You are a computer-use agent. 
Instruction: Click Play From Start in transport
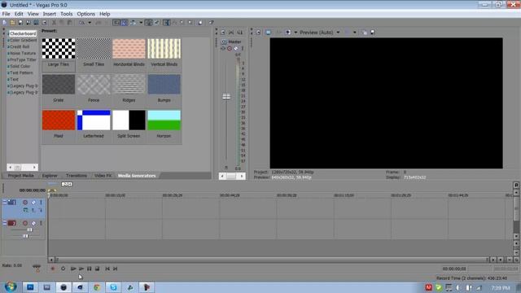pos(73,269)
